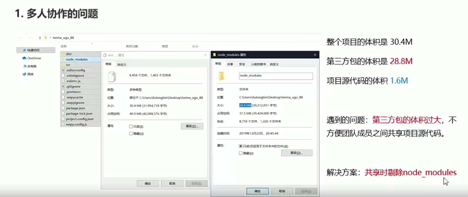Select the .wepycache file name
This screenshot has height=197, width=468.
(74, 97)
